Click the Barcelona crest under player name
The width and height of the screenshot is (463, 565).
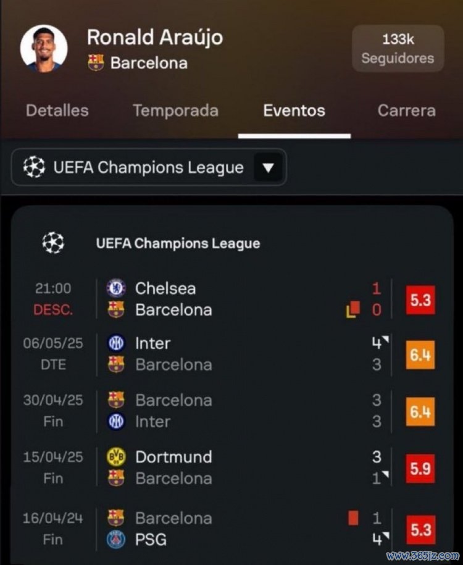(96, 62)
